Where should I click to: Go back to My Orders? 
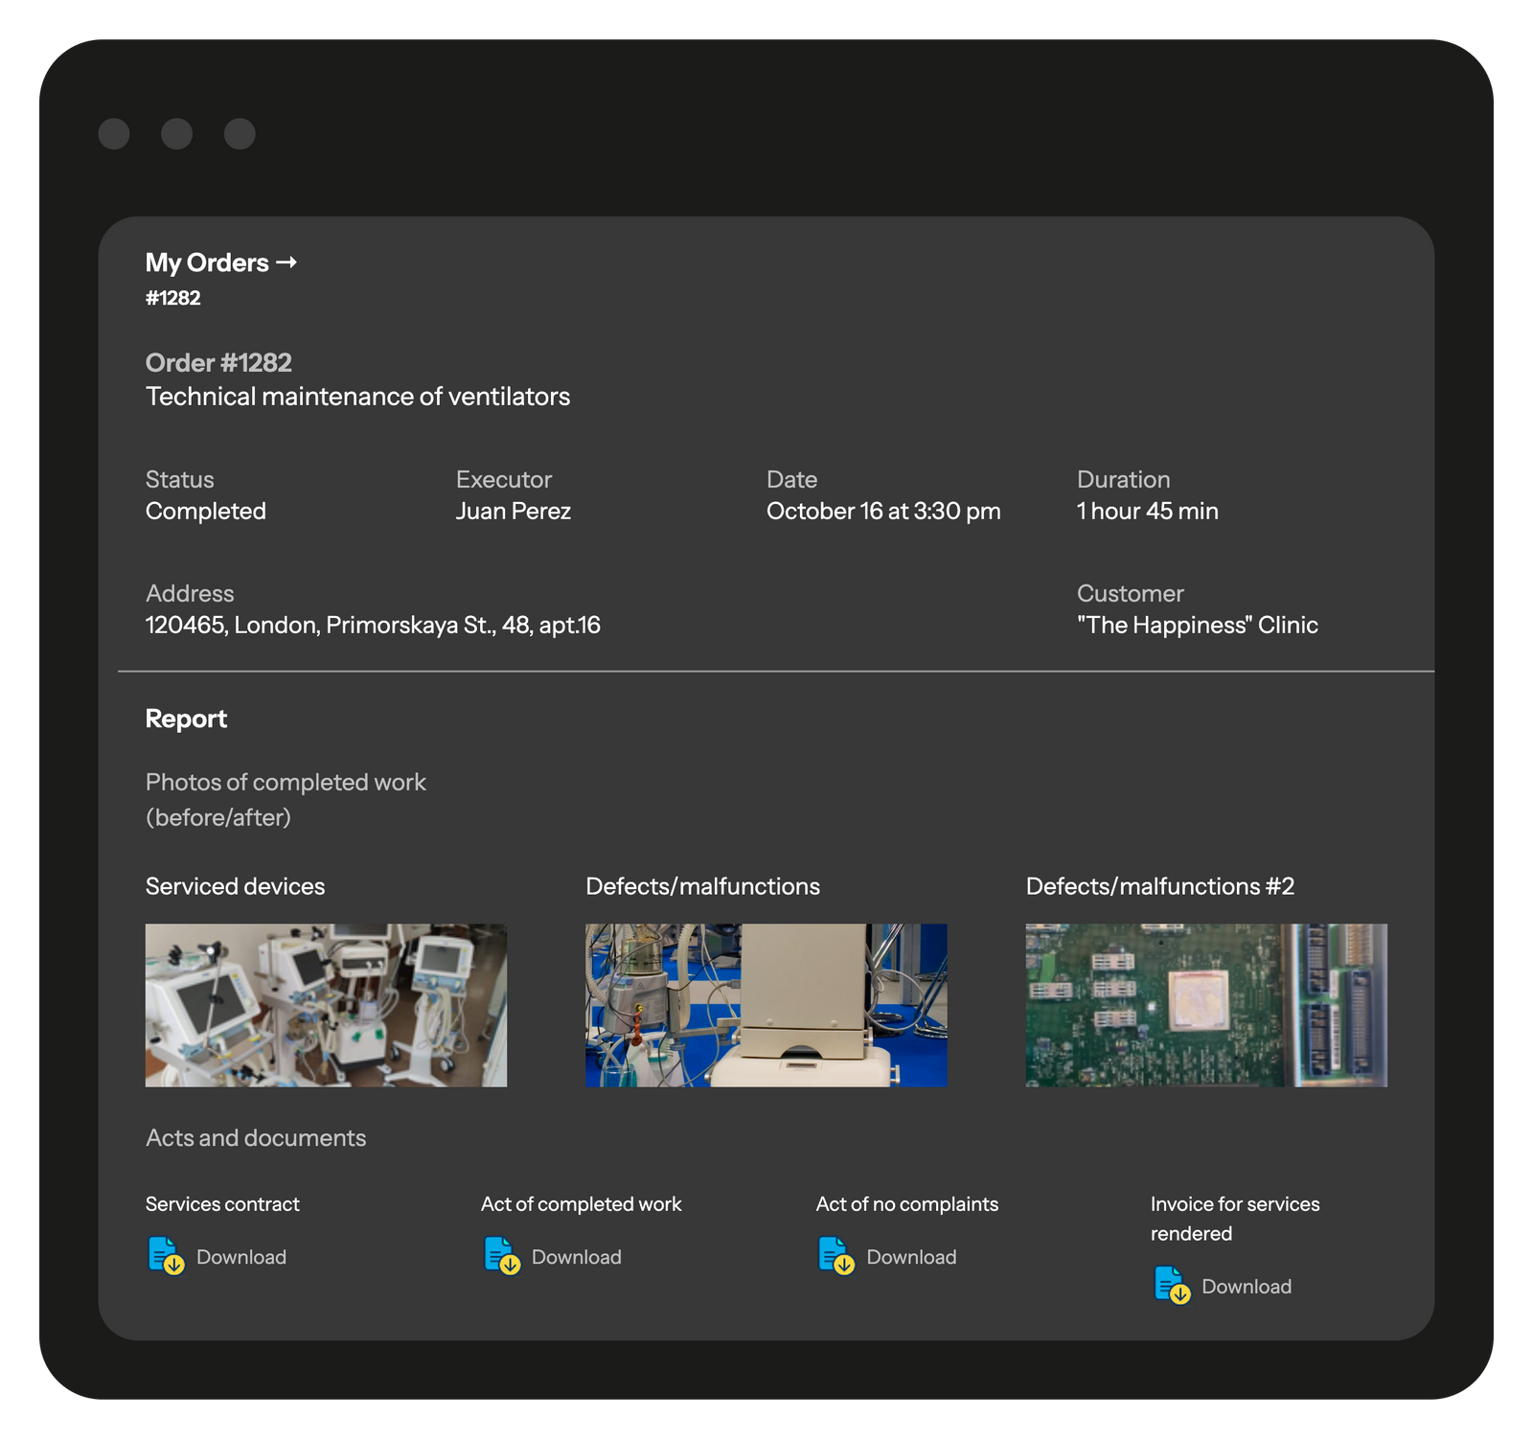(x=207, y=263)
